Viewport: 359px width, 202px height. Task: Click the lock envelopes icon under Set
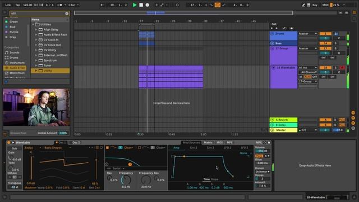point(292,29)
